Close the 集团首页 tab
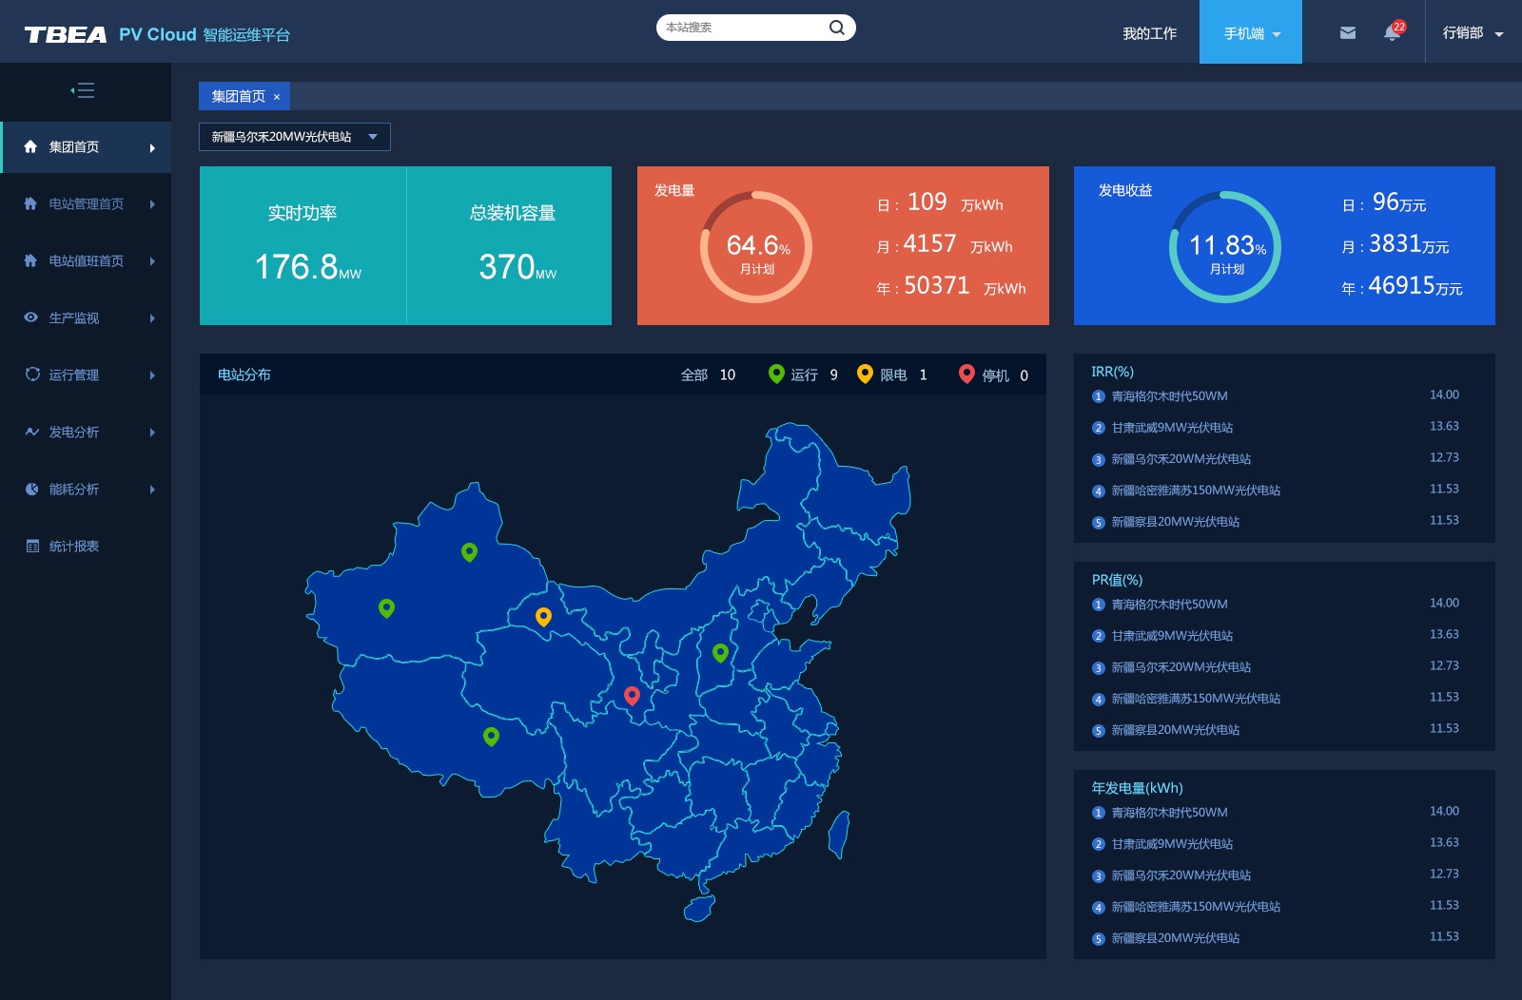Viewport: 1522px width, 1000px height. pyautogui.click(x=277, y=97)
